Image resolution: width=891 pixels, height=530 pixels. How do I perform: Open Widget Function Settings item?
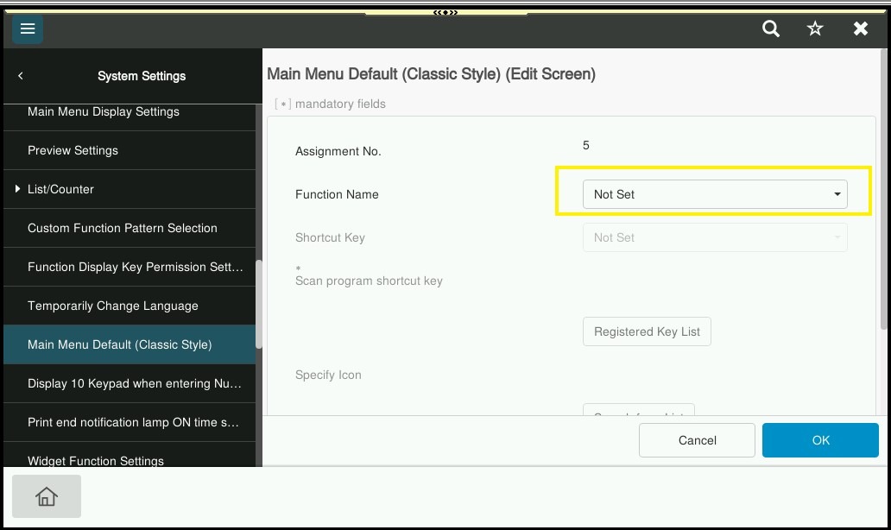tap(96, 459)
